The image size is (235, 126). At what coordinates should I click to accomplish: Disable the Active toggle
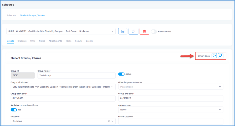tap(121, 74)
